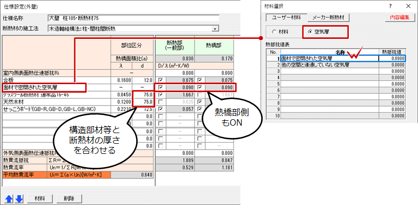Move row down with blue down arrow
418x205 pixels.
click(20, 199)
